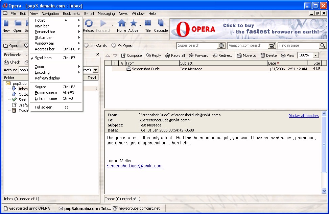Select Source from the View menu
The height and width of the screenshot is (214, 329).
(x=55, y=87)
